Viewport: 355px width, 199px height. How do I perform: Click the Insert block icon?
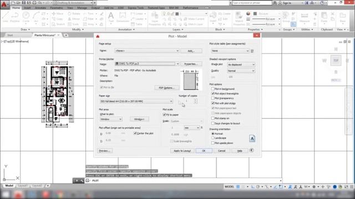(213, 17)
